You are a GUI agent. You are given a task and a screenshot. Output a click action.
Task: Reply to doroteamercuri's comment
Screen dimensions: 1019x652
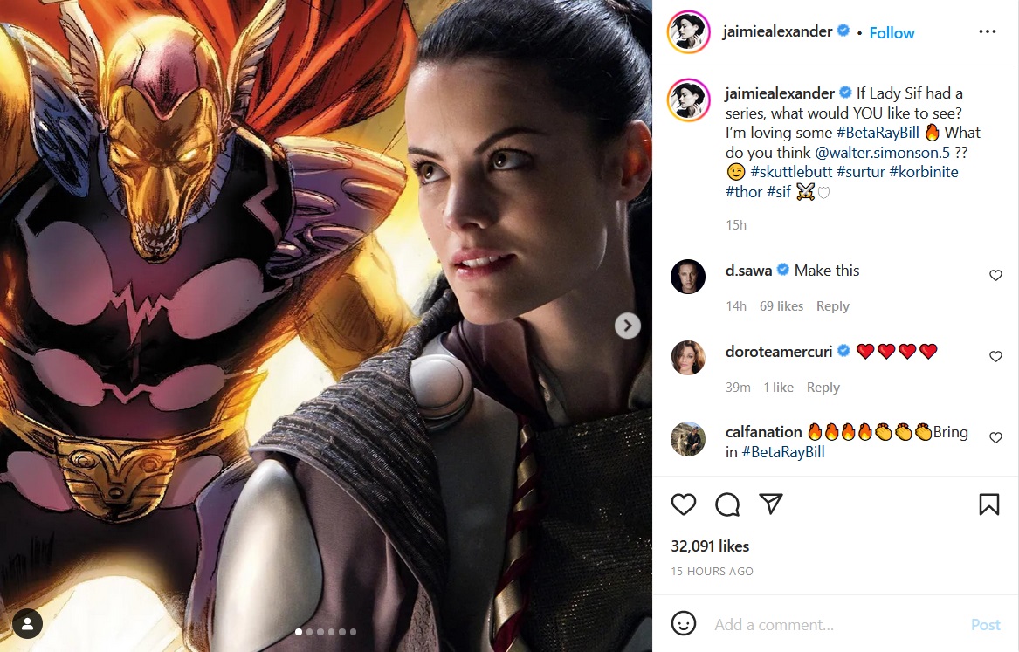[823, 387]
